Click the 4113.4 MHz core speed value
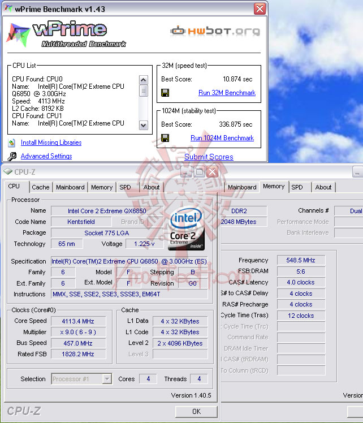The width and height of the screenshot is (363, 423). pyautogui.click(x=78, y=321)
